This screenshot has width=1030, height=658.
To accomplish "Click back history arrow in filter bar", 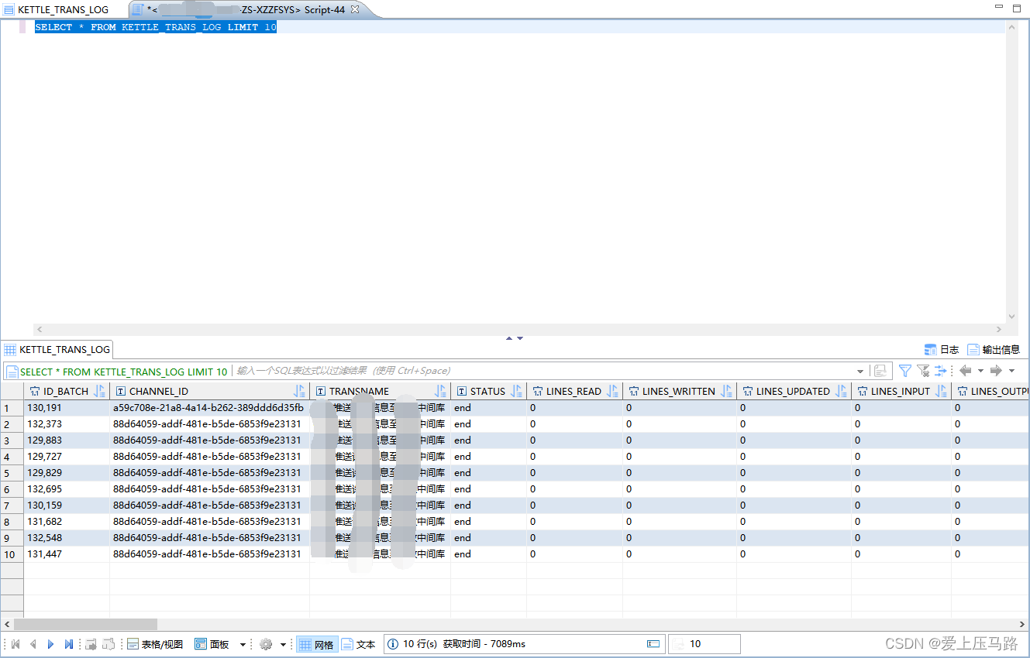I will pyautogui.click(x=966, y=371).
